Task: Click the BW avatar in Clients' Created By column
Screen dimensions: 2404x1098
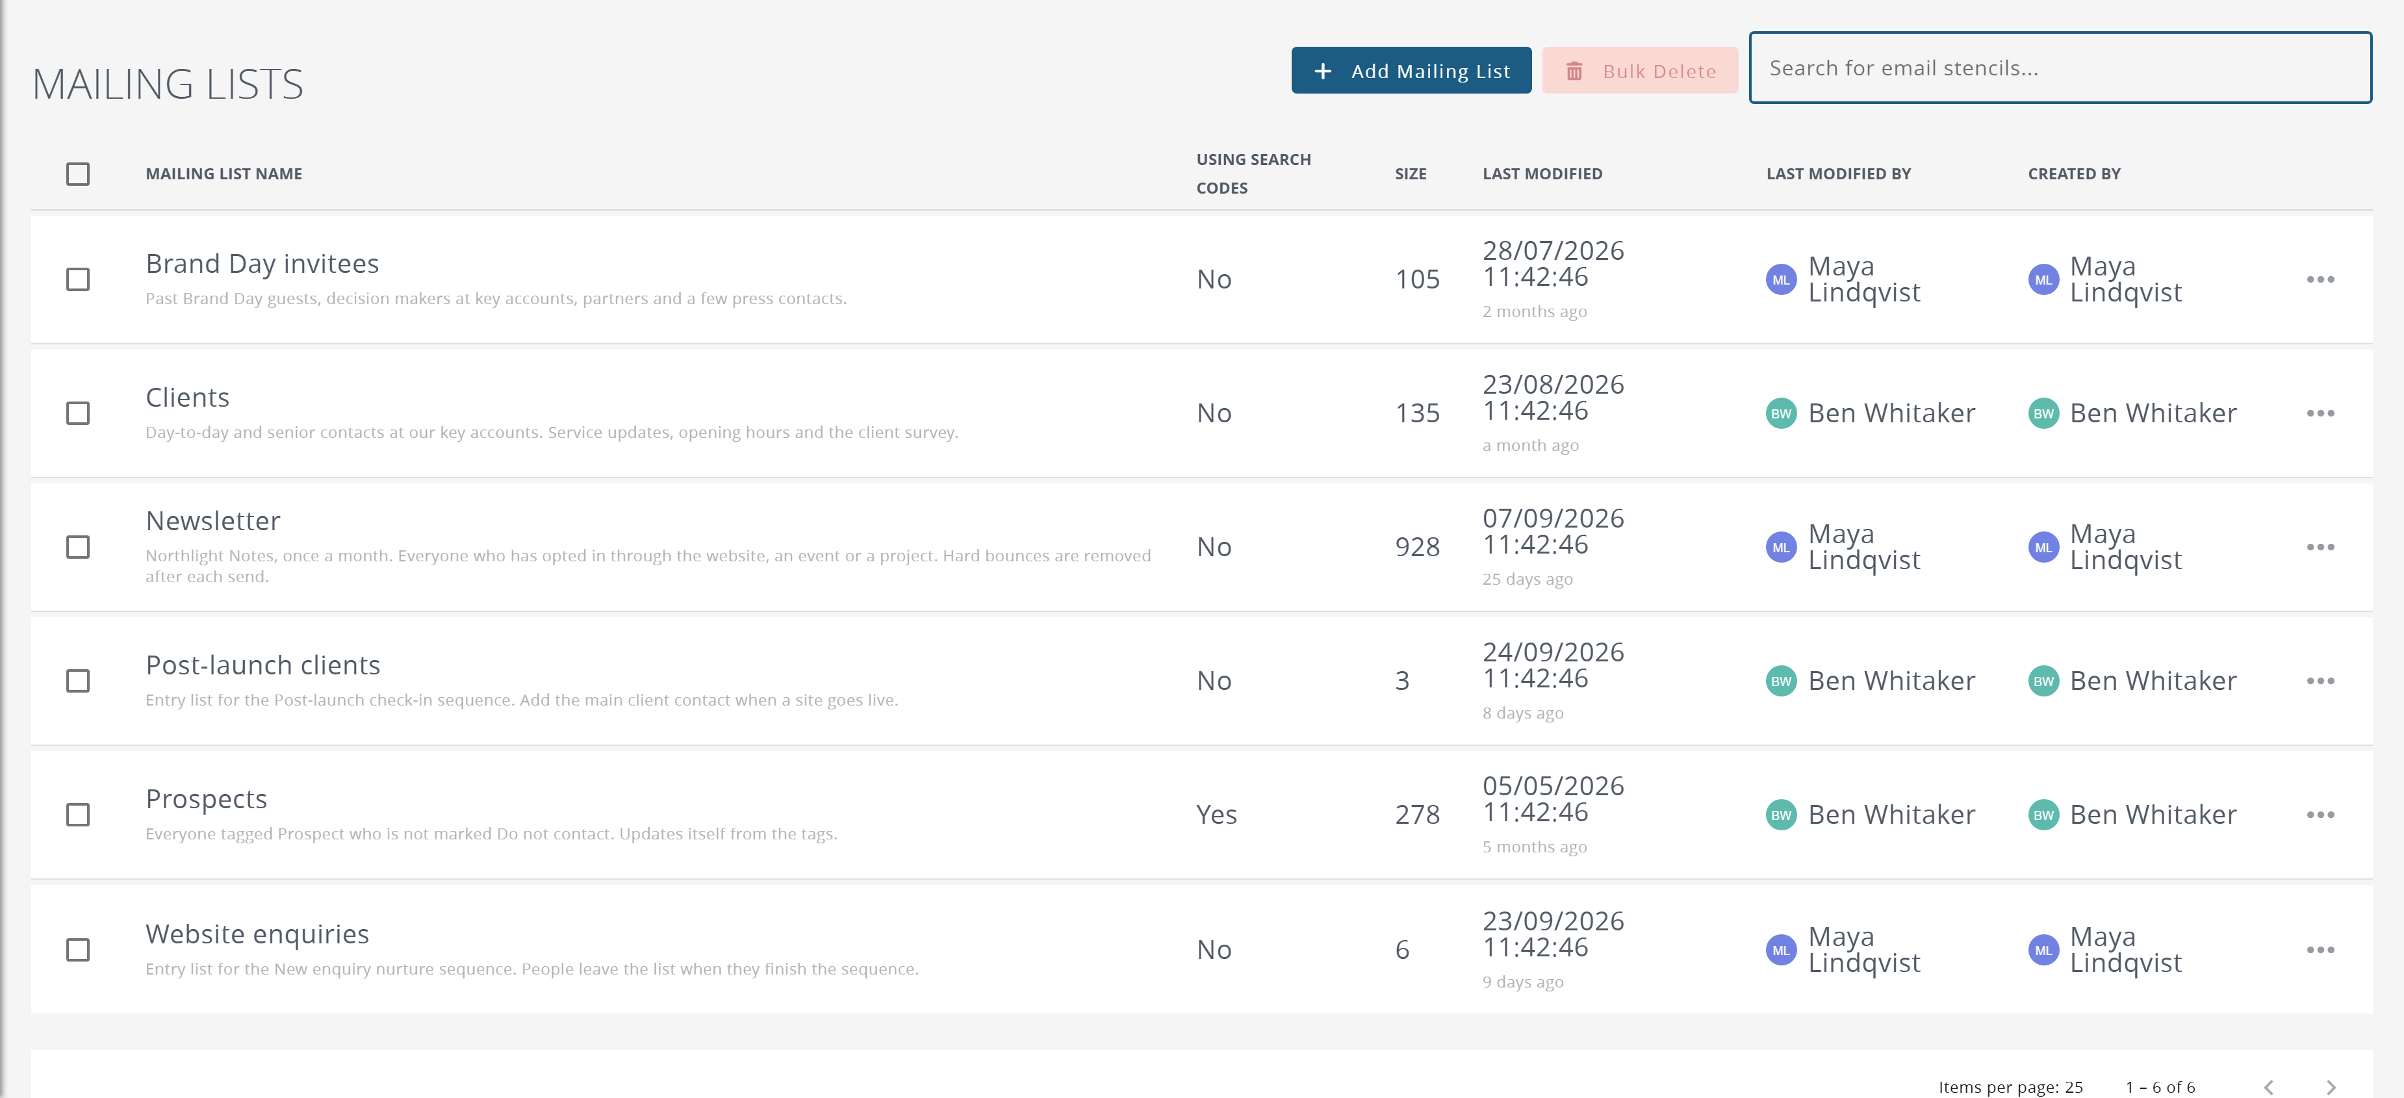Action: click(2043, 413)
